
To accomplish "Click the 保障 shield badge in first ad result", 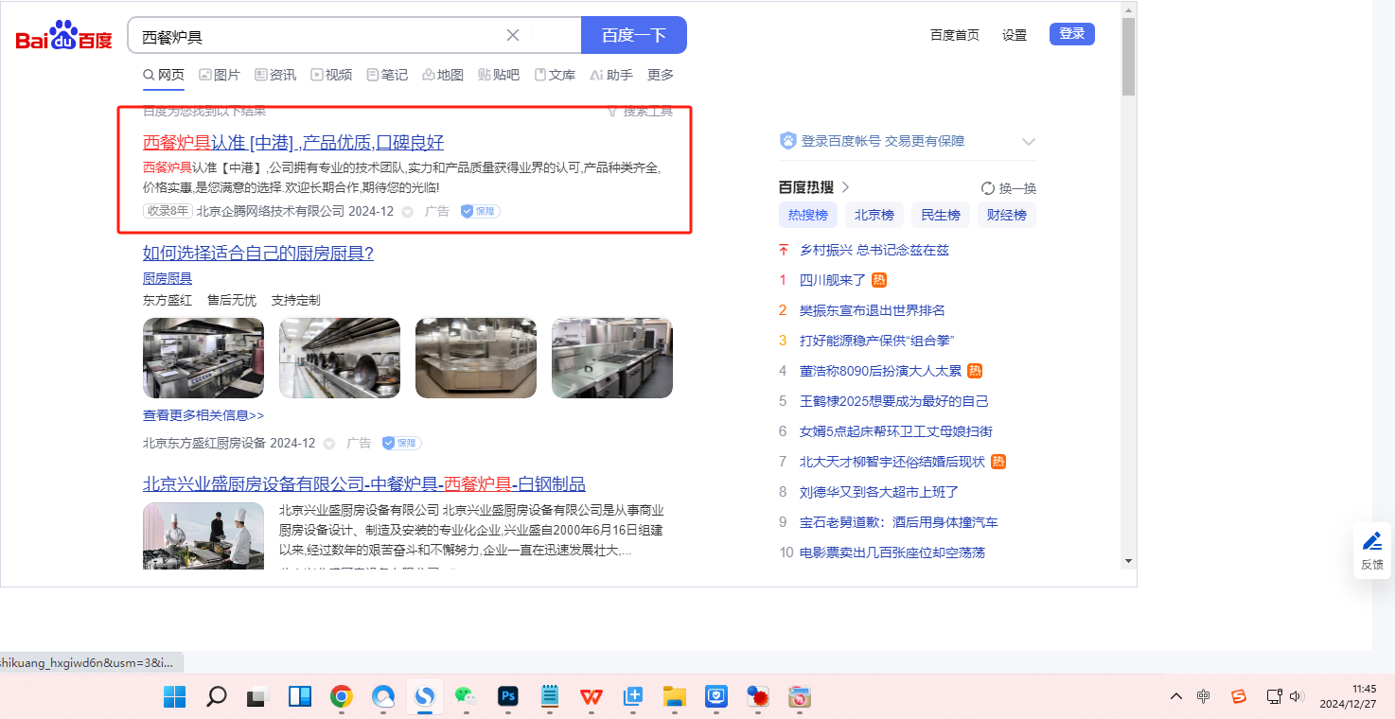I will click(481, 211).
